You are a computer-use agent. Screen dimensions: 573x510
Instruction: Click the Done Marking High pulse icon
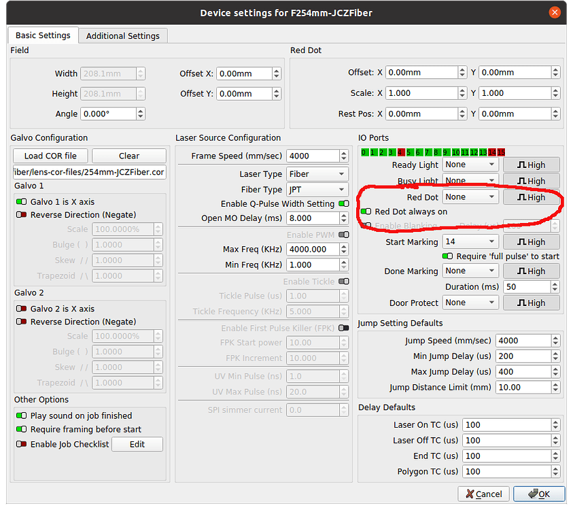(x=531, y=271)
